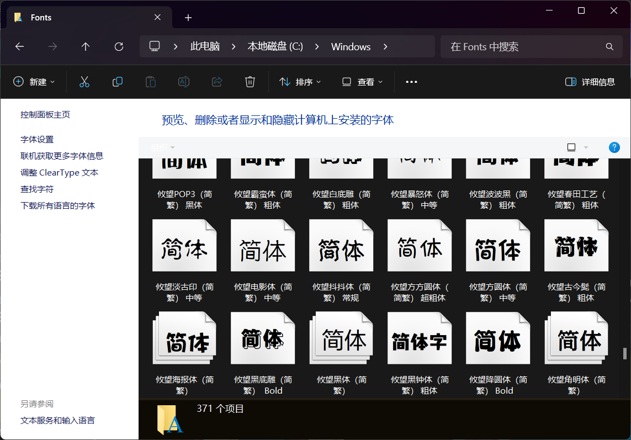This screenshot has height=440, width=631.
Task: Navigate back with the back arrow
Action: click(x=19, y=47)
